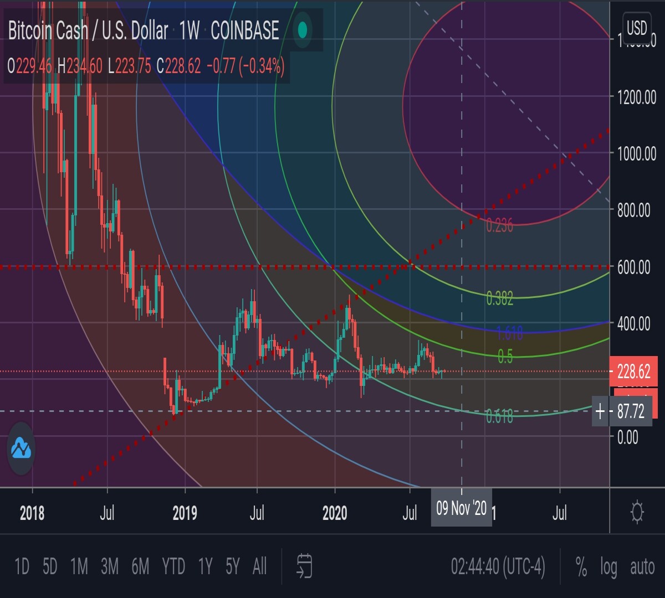Select the YTD time range
The image size is (665, 598).
(173, 566)
